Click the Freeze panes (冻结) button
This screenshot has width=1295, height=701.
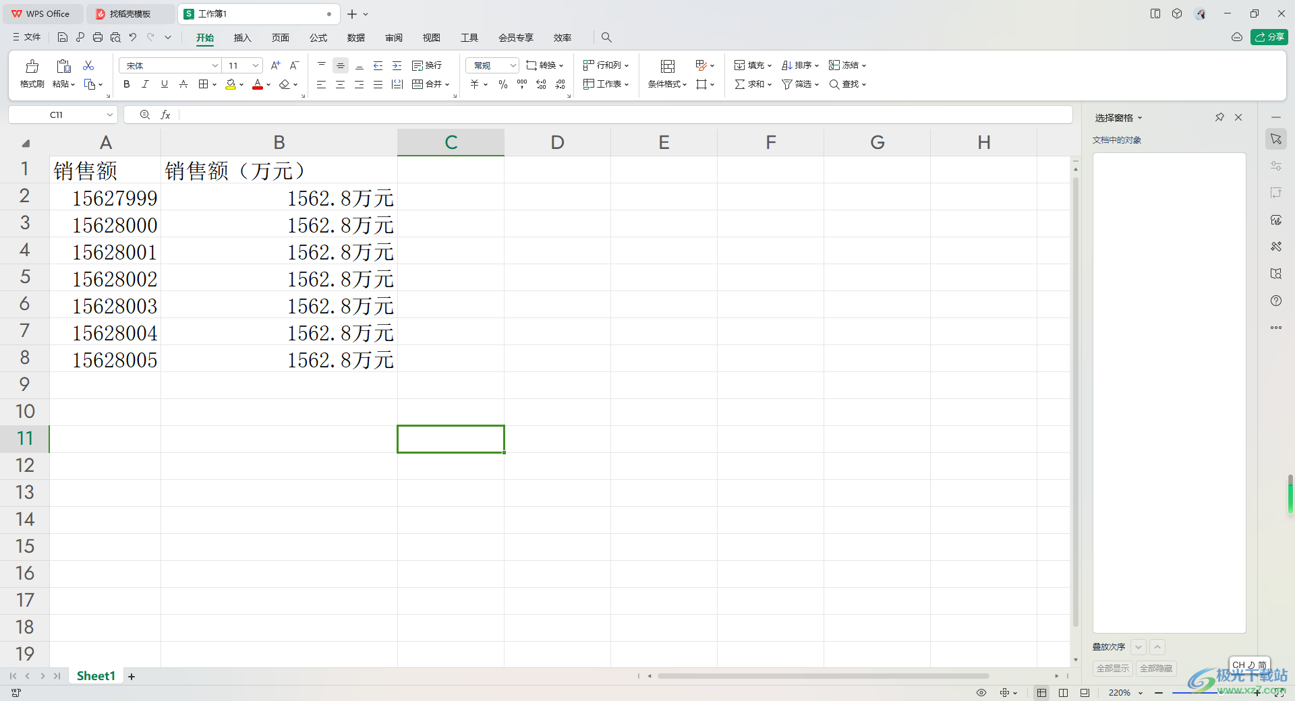tap(847, 65)
